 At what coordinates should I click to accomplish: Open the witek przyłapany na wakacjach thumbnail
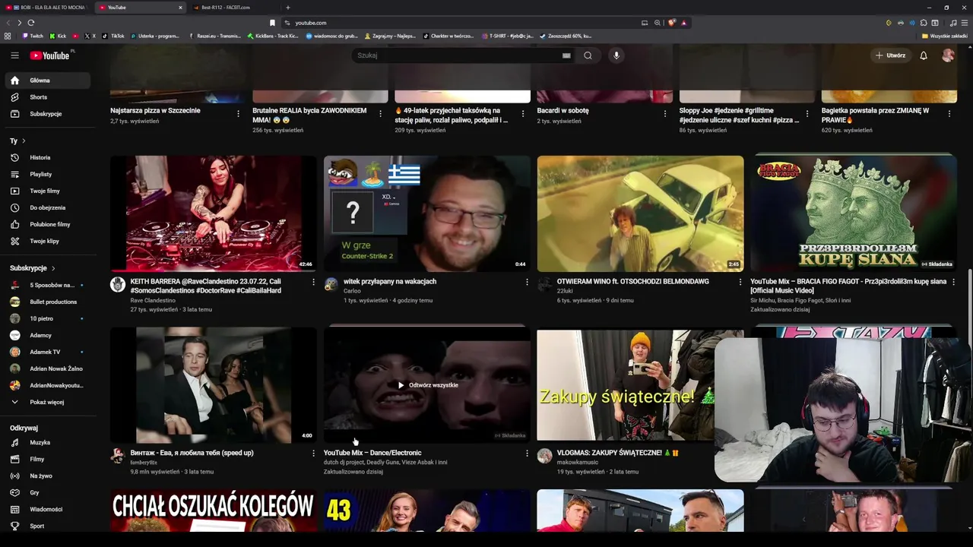[427, 213]
